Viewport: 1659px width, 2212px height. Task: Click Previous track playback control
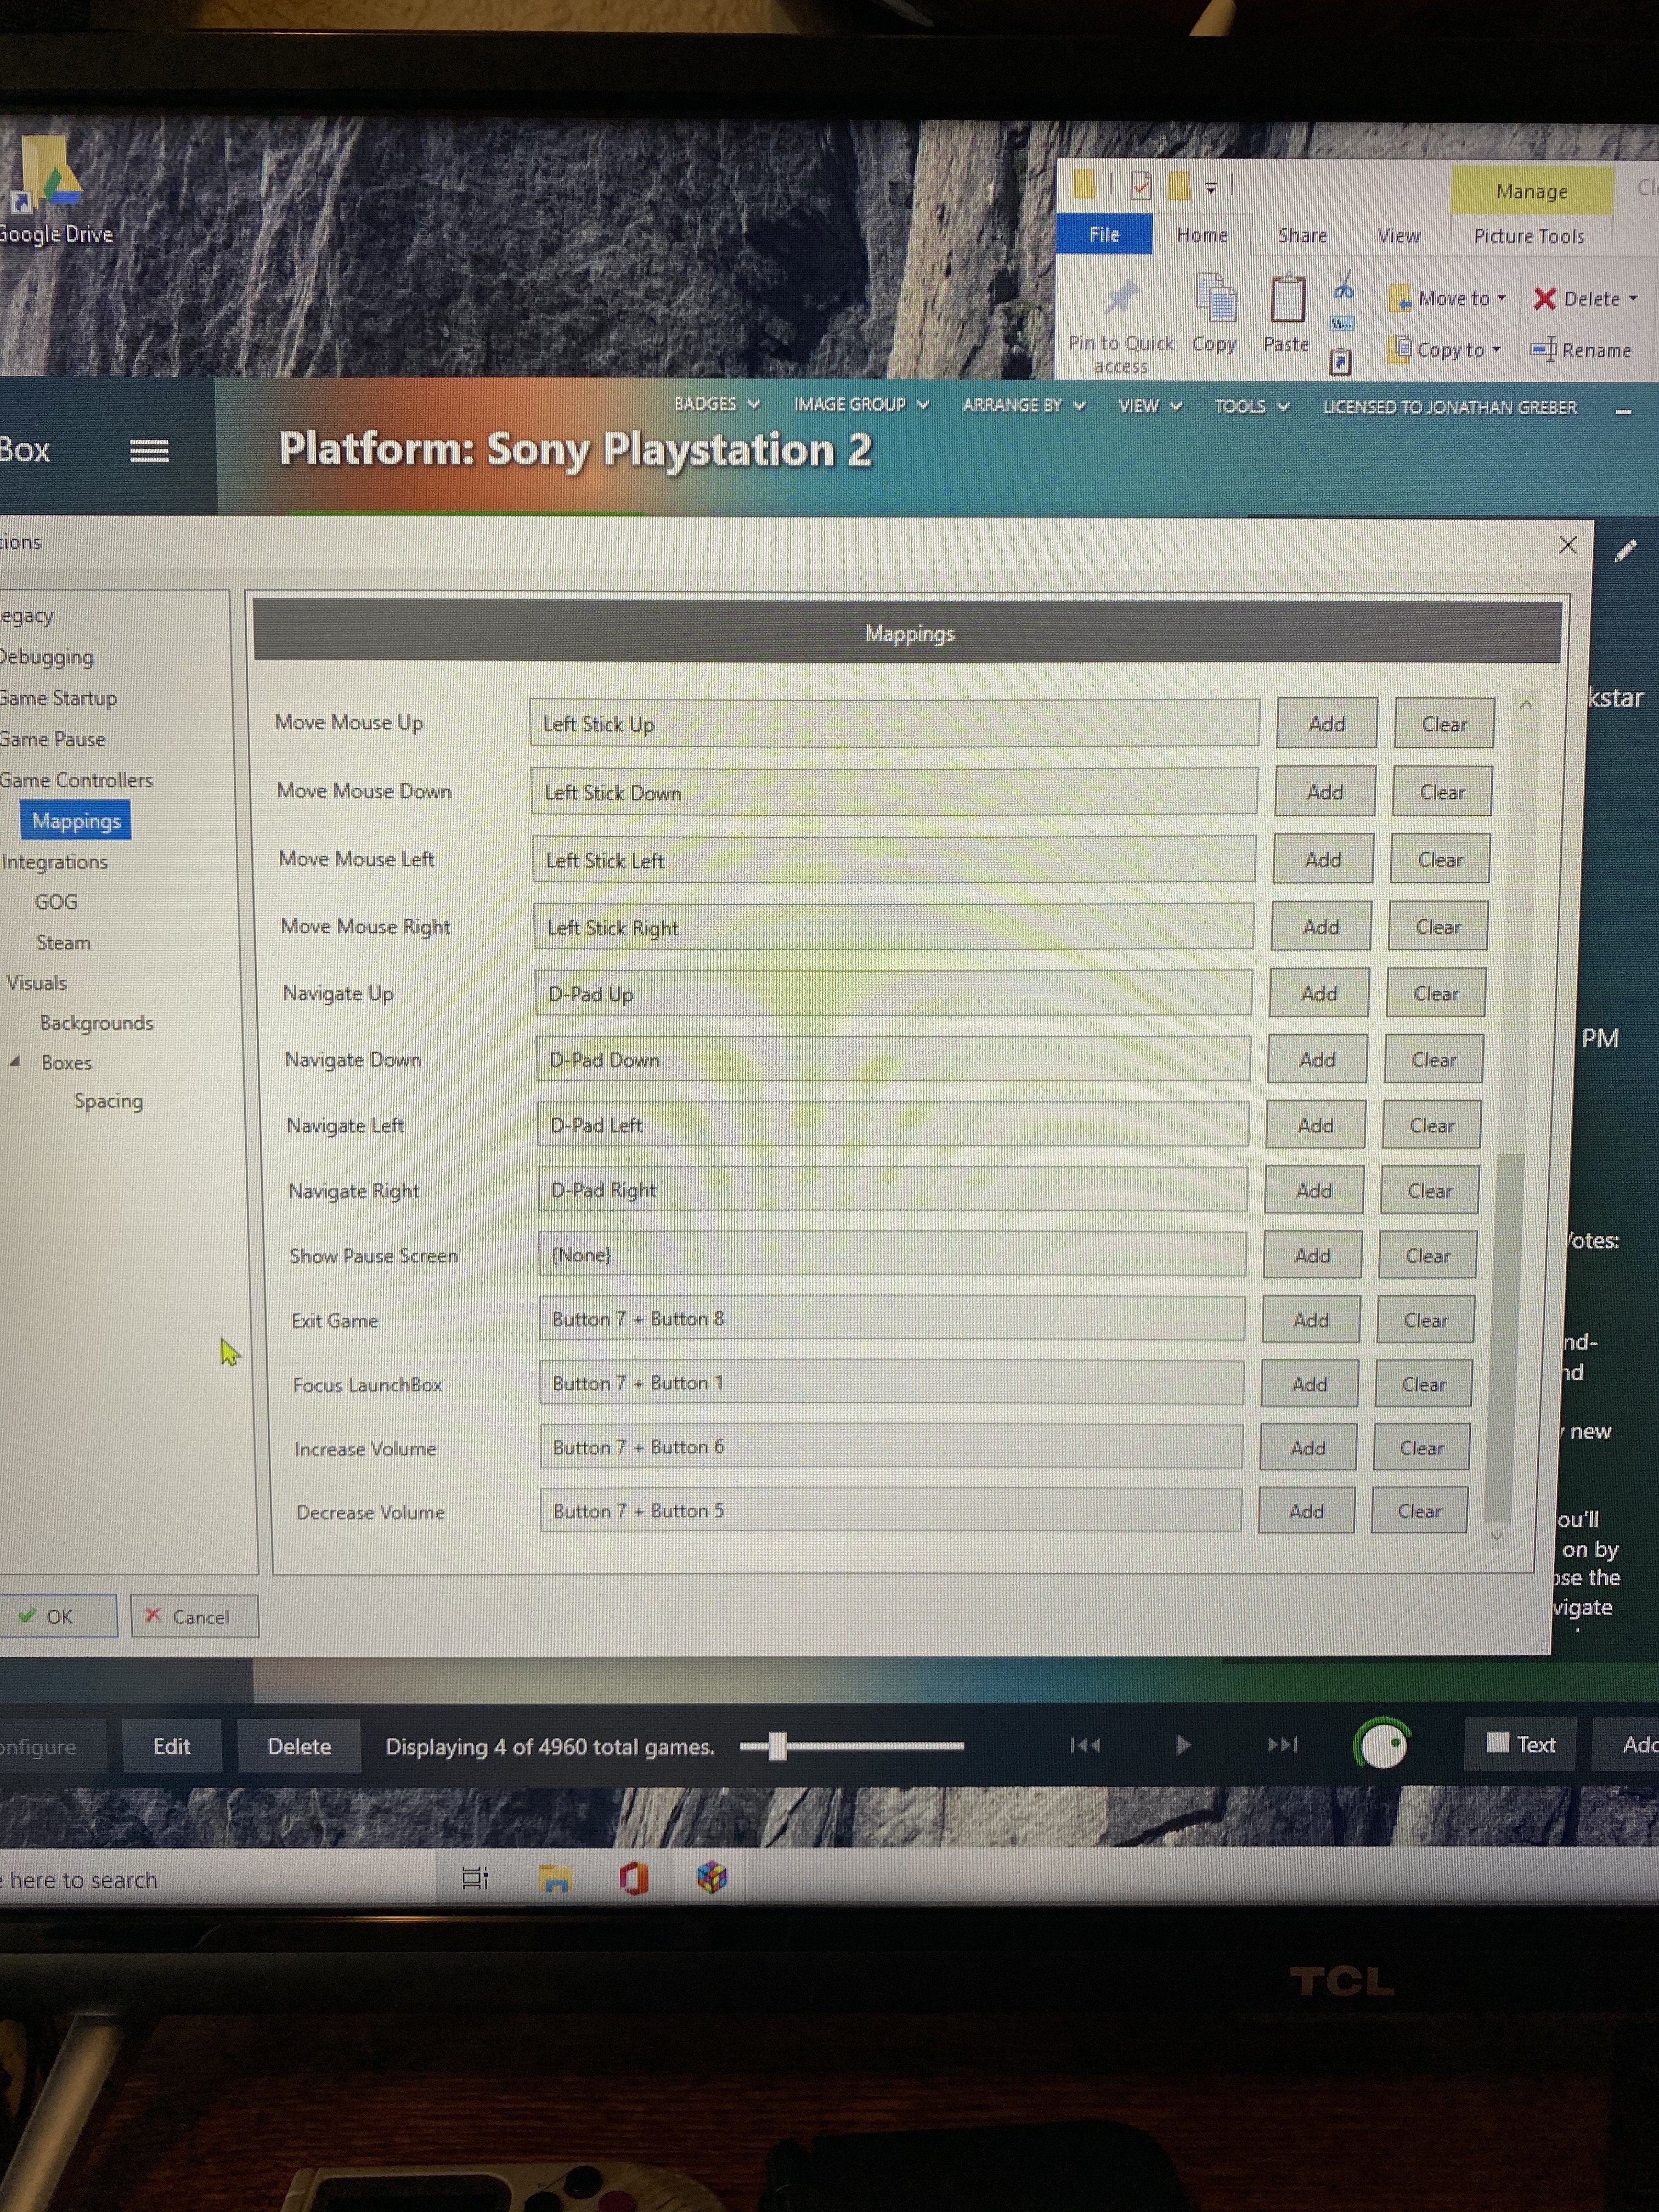[x=1085, y=1745]
